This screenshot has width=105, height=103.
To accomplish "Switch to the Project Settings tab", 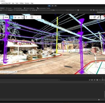I will (x=29, y=8).
